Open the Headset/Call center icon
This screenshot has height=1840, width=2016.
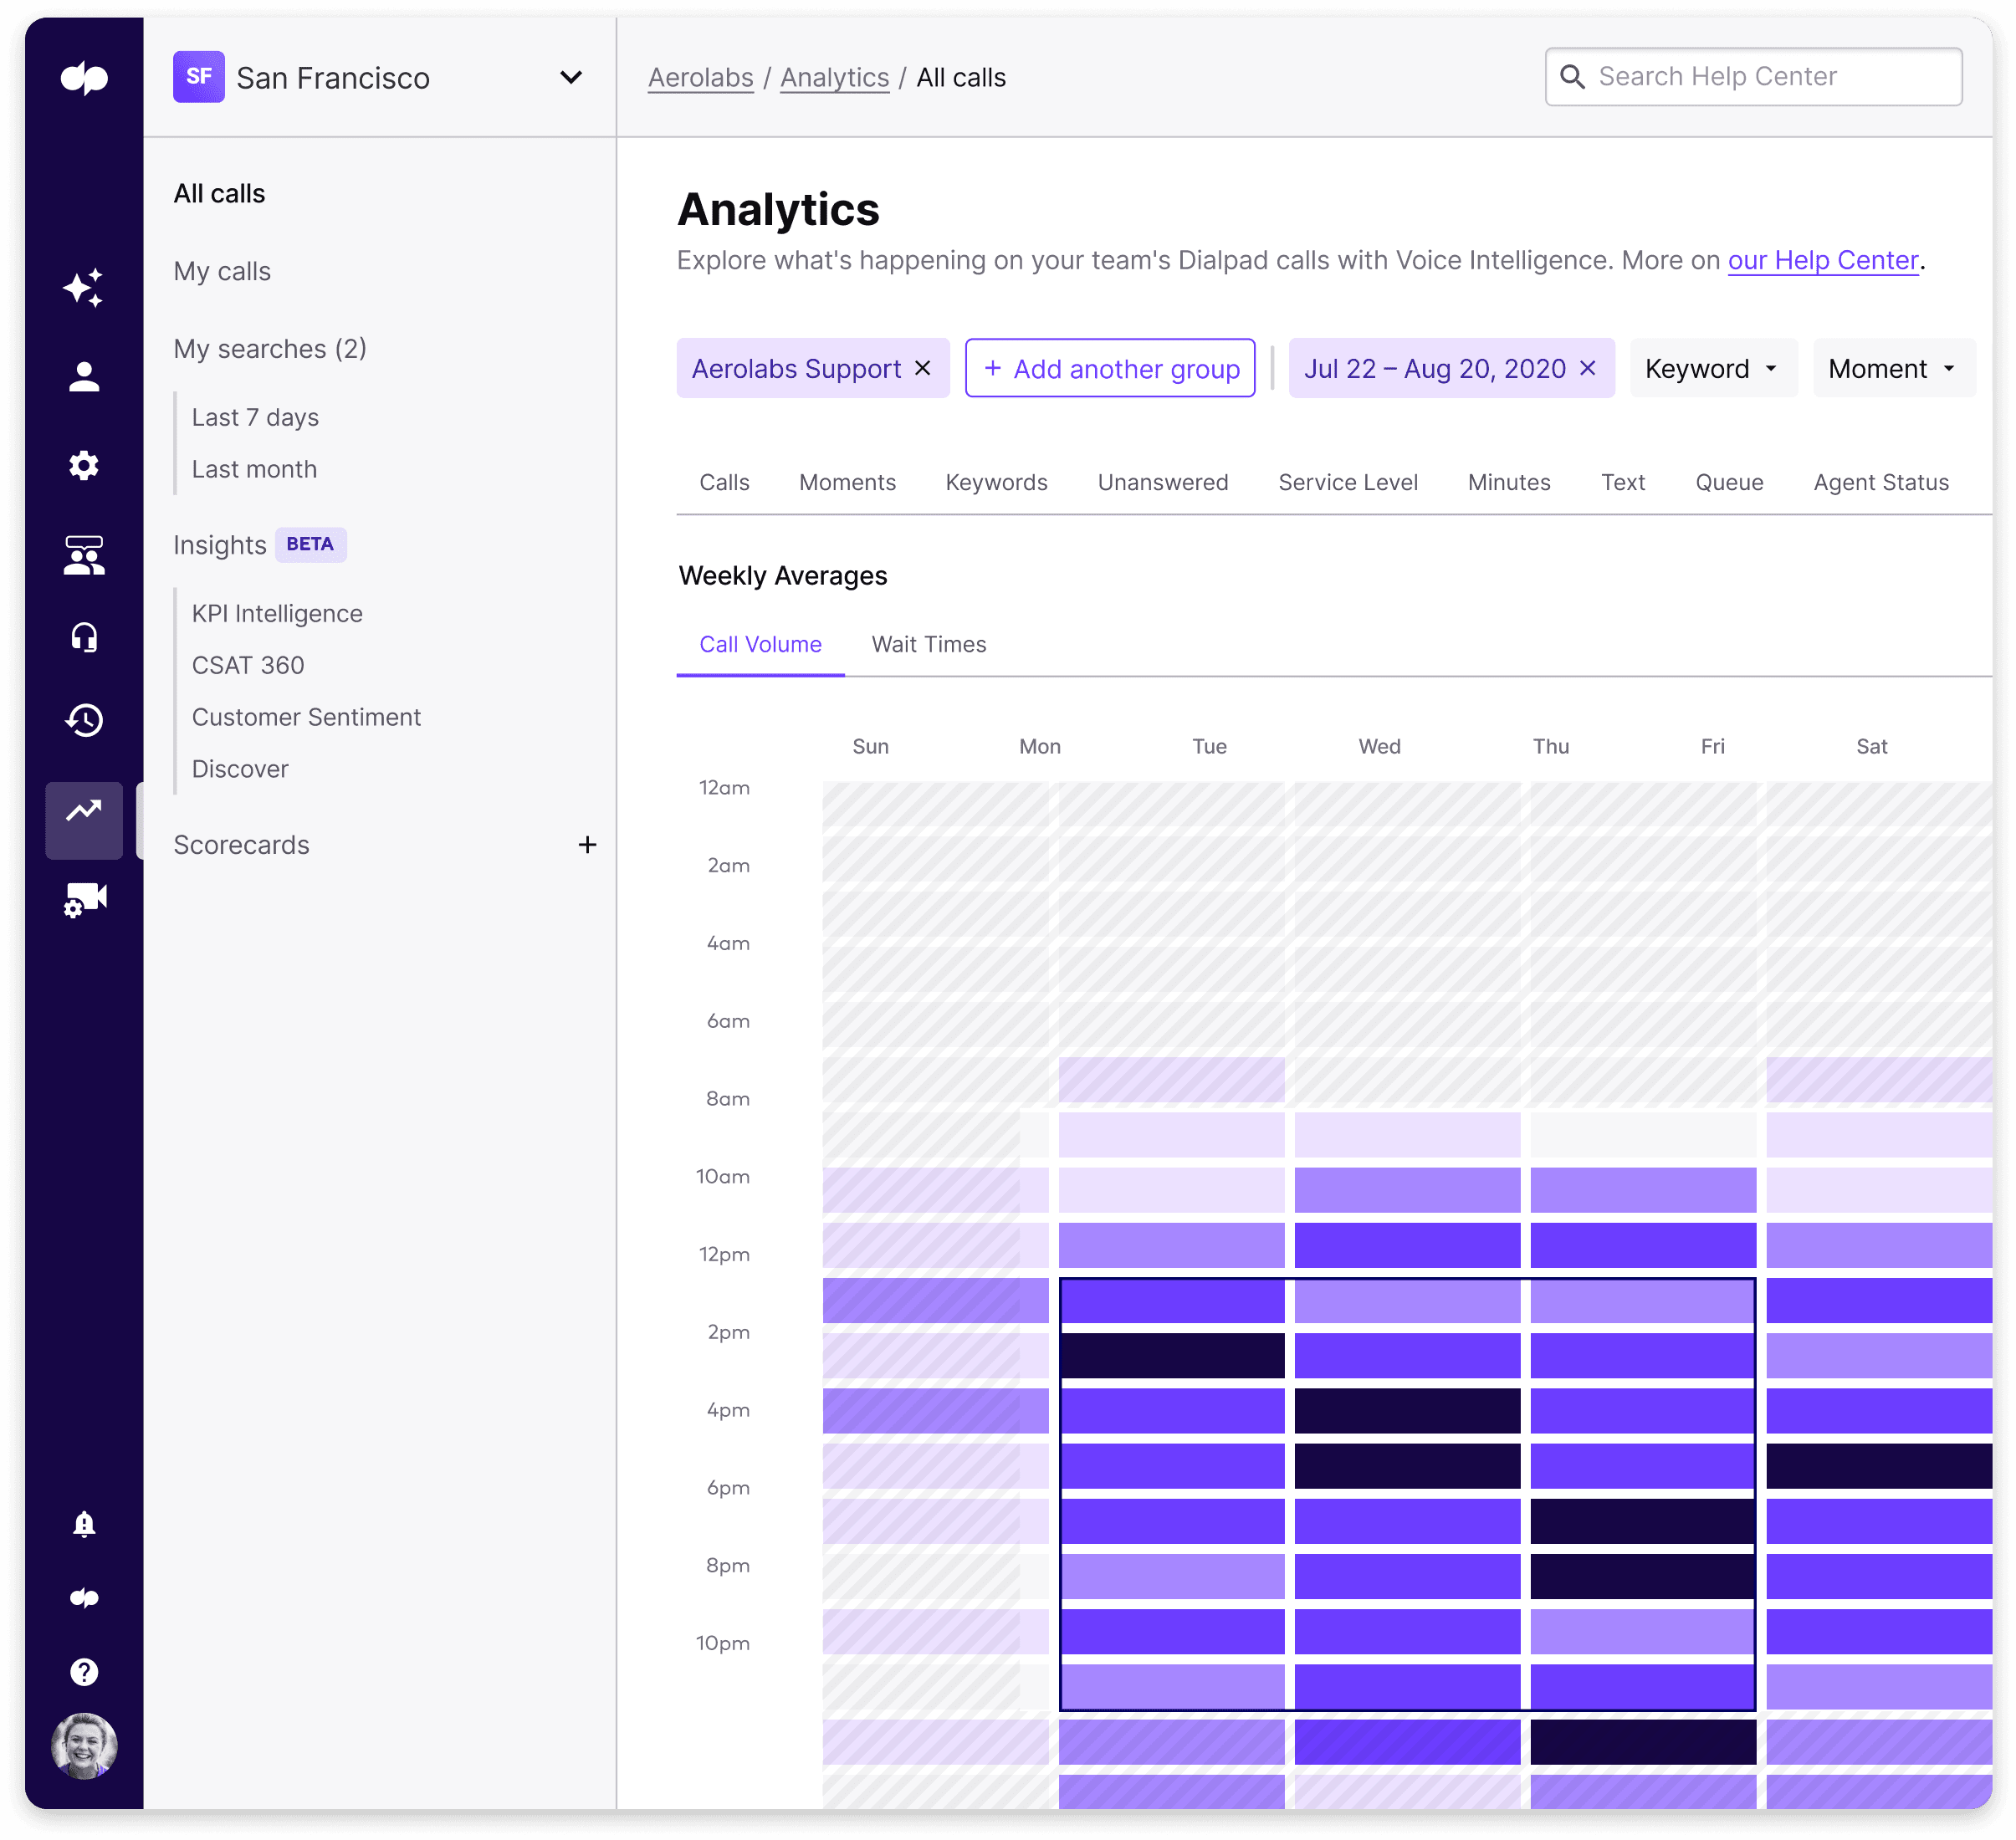click(x=84, y=636)
